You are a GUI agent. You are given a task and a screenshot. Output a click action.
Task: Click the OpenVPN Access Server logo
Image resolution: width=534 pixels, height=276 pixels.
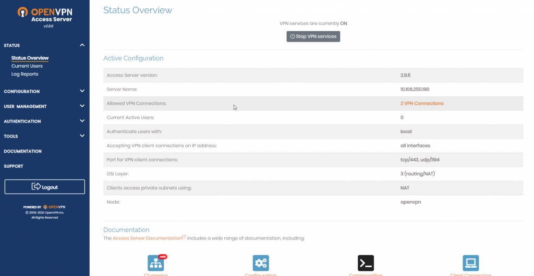coord(45,15)
